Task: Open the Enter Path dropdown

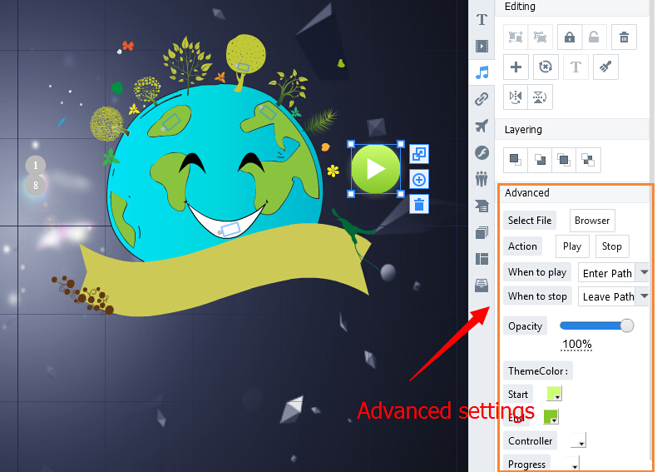Action: pos(613,273)
